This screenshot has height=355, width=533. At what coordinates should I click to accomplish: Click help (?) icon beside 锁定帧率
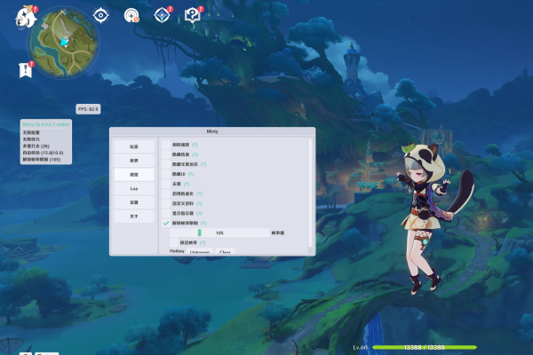tap(203, 243)
